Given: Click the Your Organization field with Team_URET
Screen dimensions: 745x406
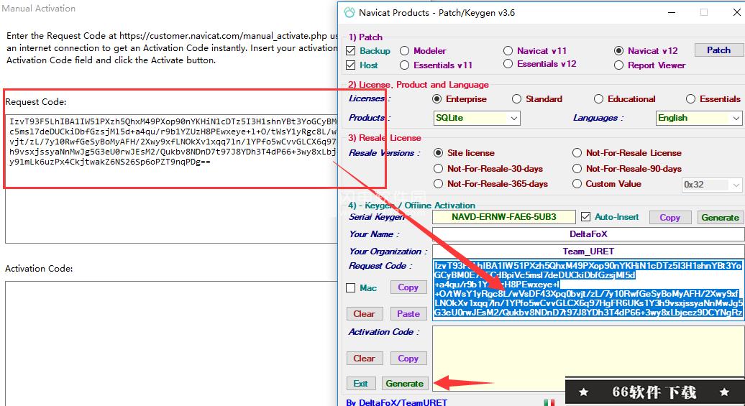Looking at the screenshot, I should 588,252.
